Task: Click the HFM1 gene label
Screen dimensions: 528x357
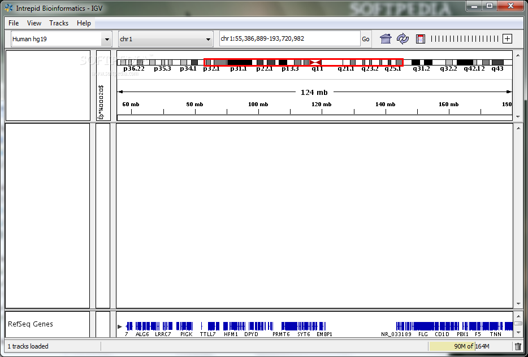Action: 231,334
